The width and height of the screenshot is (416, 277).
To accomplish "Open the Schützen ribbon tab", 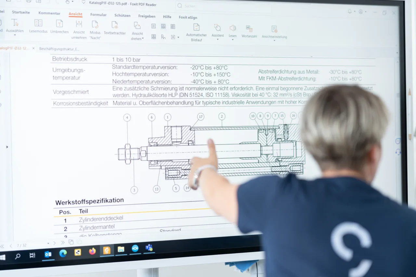I will pos(122,15).
